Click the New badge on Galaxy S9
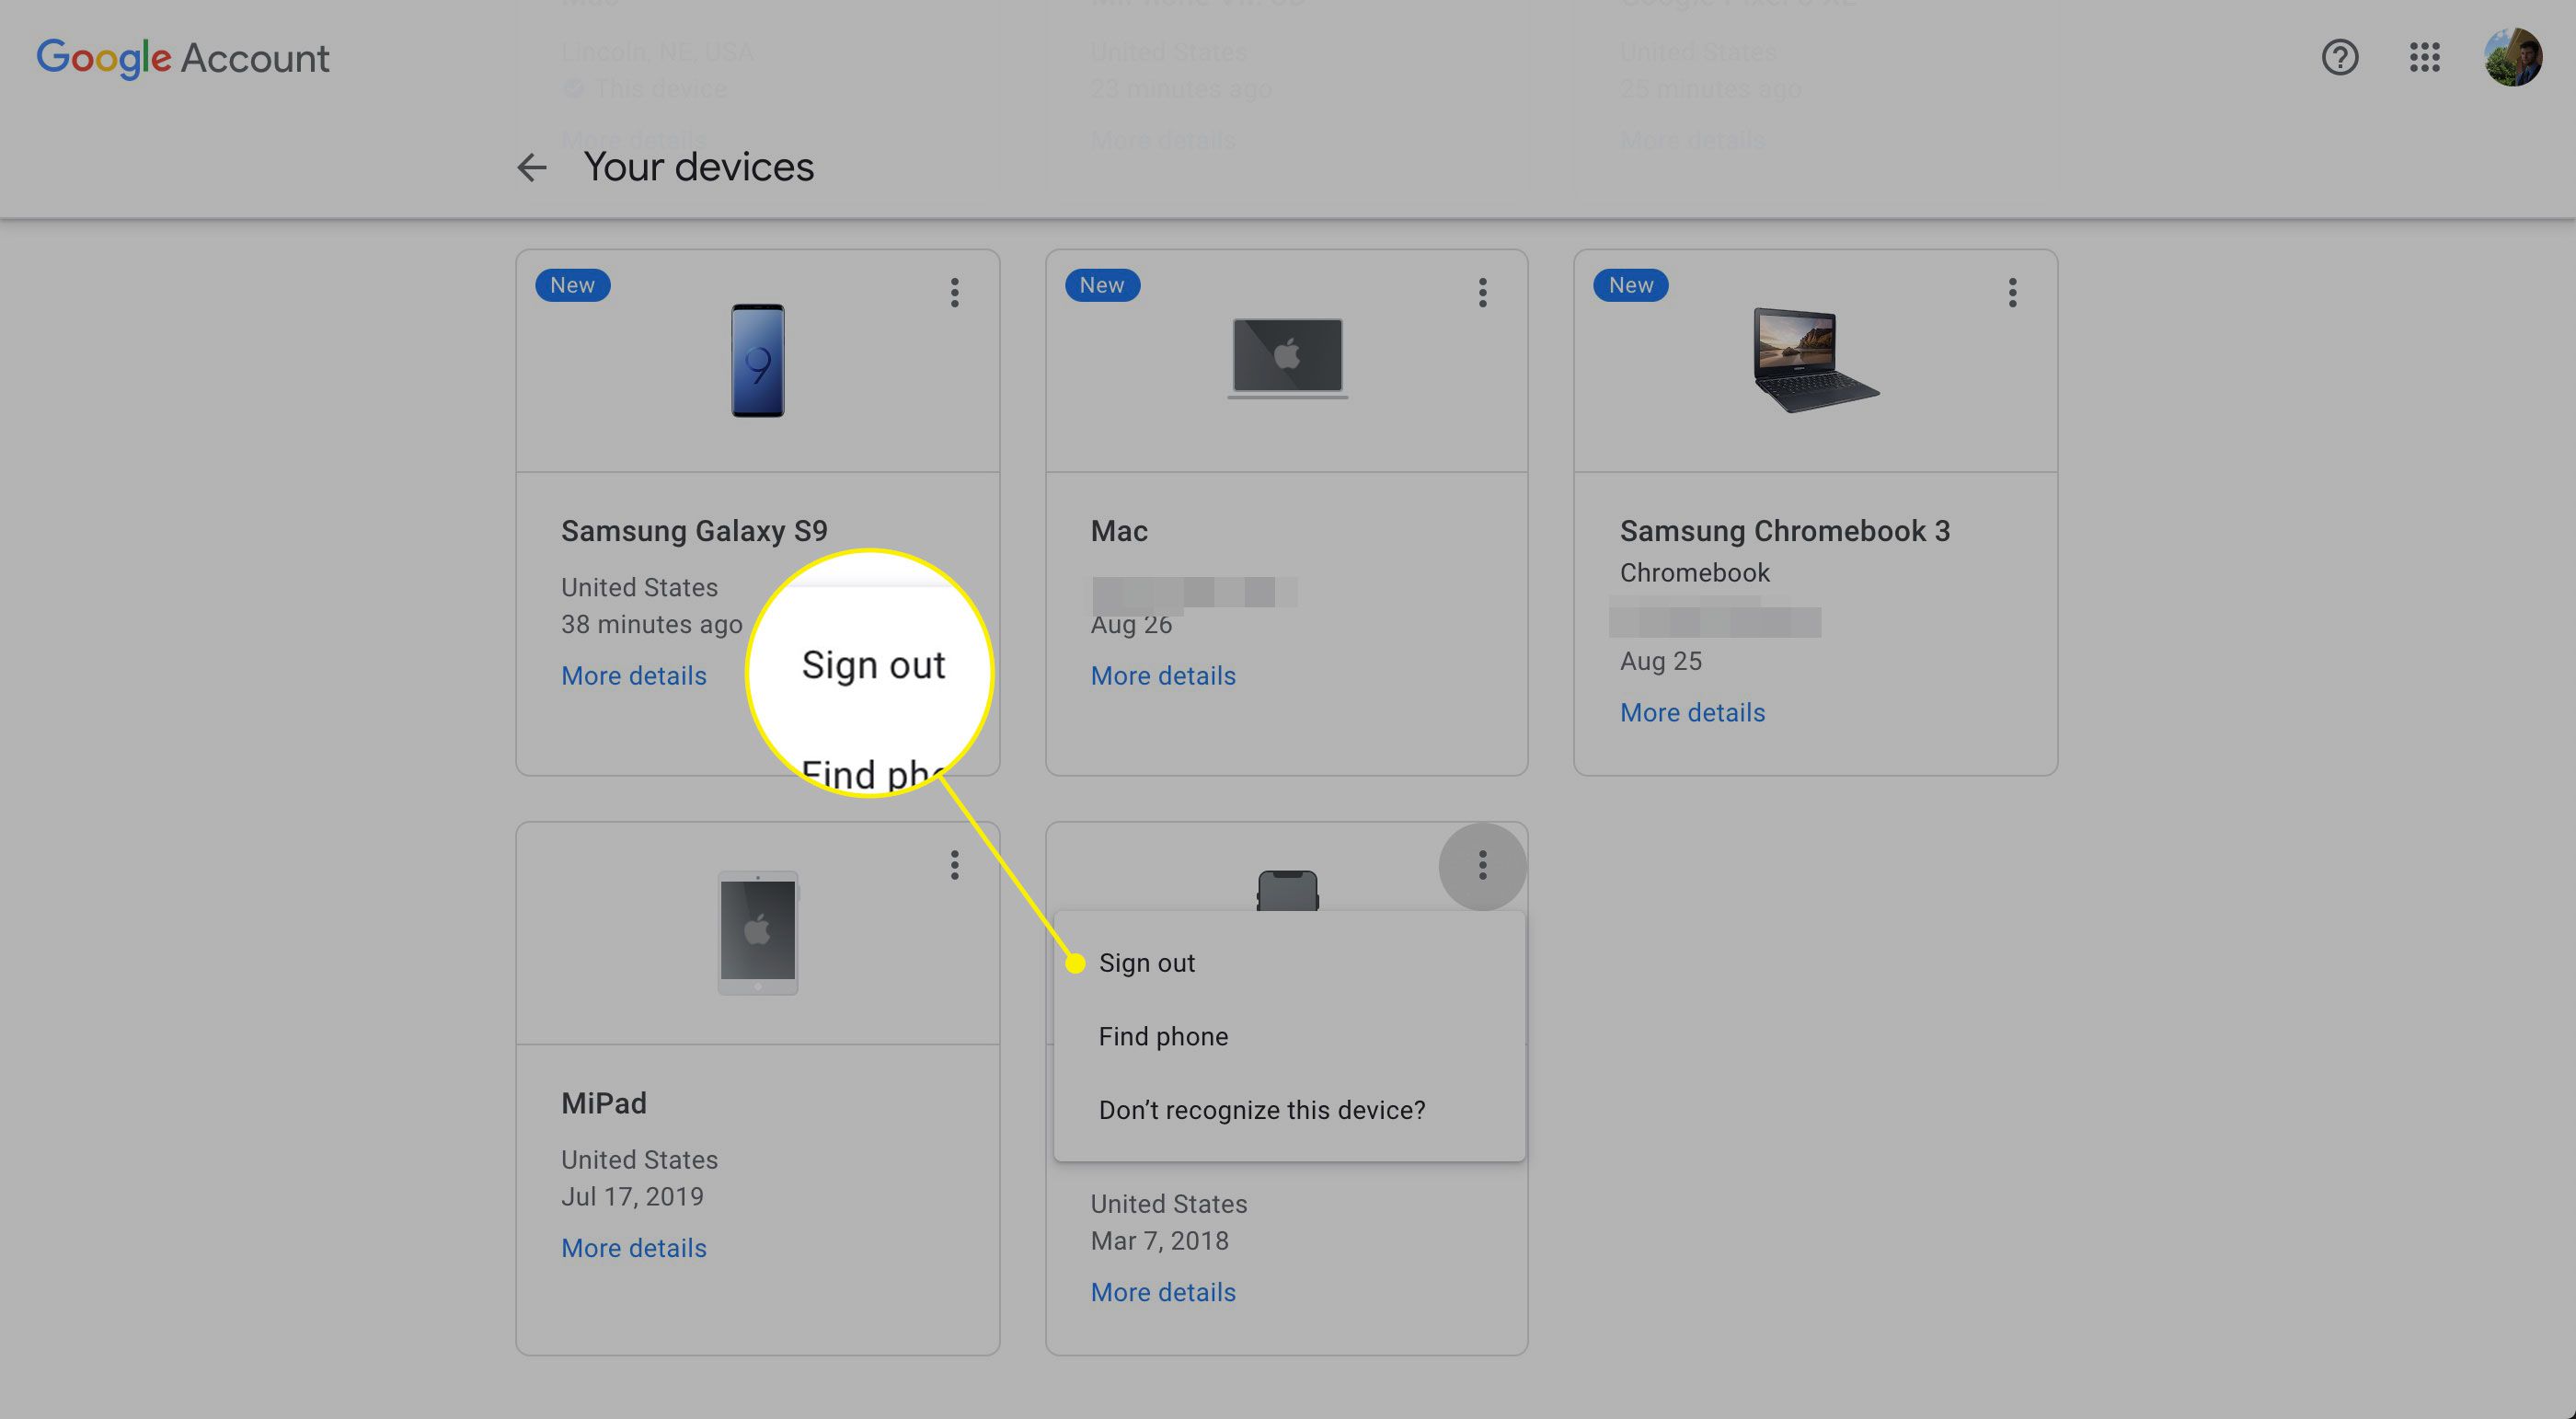This screenshot has height=1419, width=2576. (573, 285)
